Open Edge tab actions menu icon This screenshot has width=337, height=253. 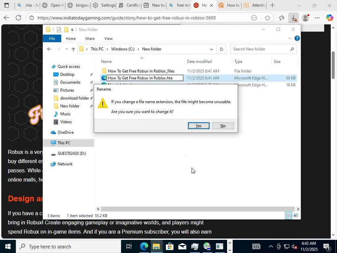click(x=7, y=5)
